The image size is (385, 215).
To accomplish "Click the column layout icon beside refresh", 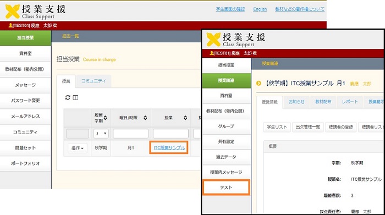I will (75, 98).
